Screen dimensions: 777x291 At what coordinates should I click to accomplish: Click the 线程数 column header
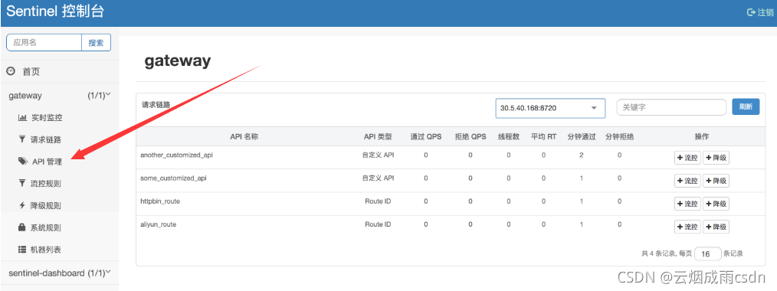(x=508, y=136)
